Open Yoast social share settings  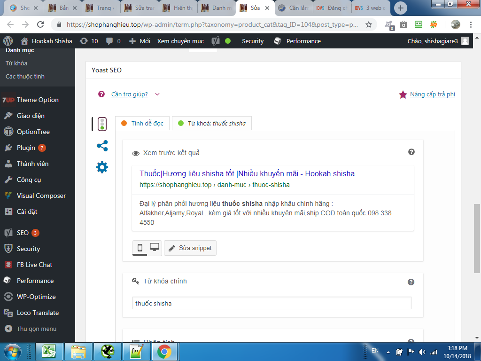pos(102,146)
